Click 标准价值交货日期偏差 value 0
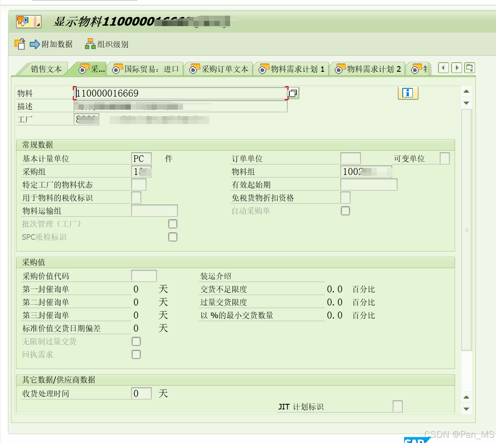 136,328
